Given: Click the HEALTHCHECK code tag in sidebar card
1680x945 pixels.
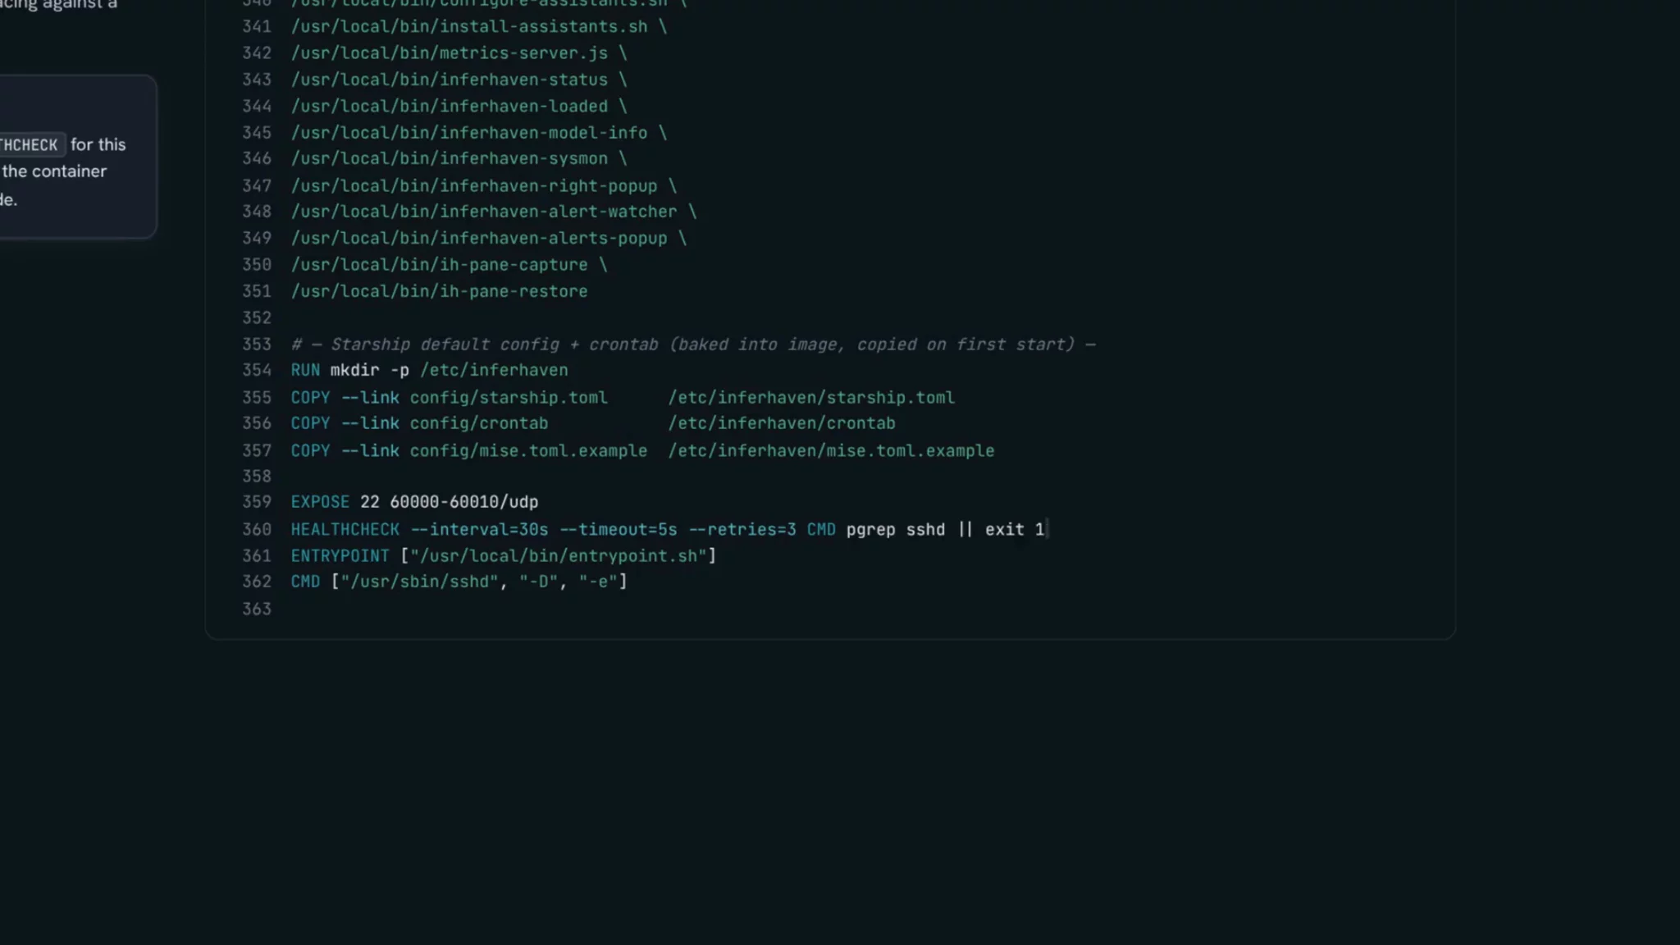Looking at the screenshot, I should [31, 145].
